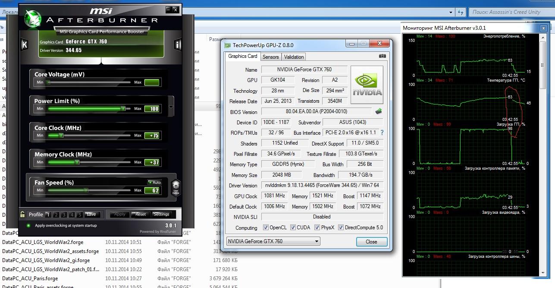Open the Explorer address bar dropdown arrow
Image resolution: width=555 pixels, height=288 pixels.
click(x=451, y=12)
